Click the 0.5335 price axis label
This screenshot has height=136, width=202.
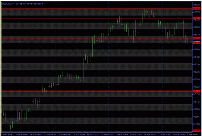[196, 72]
